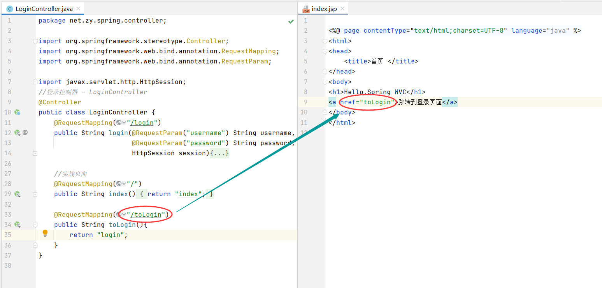Click the 首页 title text in index.jsp

point(377,61)
